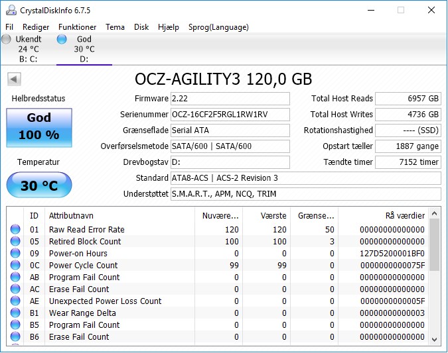
Task: Open the Hjælp menu
Action: pos(169,27)
